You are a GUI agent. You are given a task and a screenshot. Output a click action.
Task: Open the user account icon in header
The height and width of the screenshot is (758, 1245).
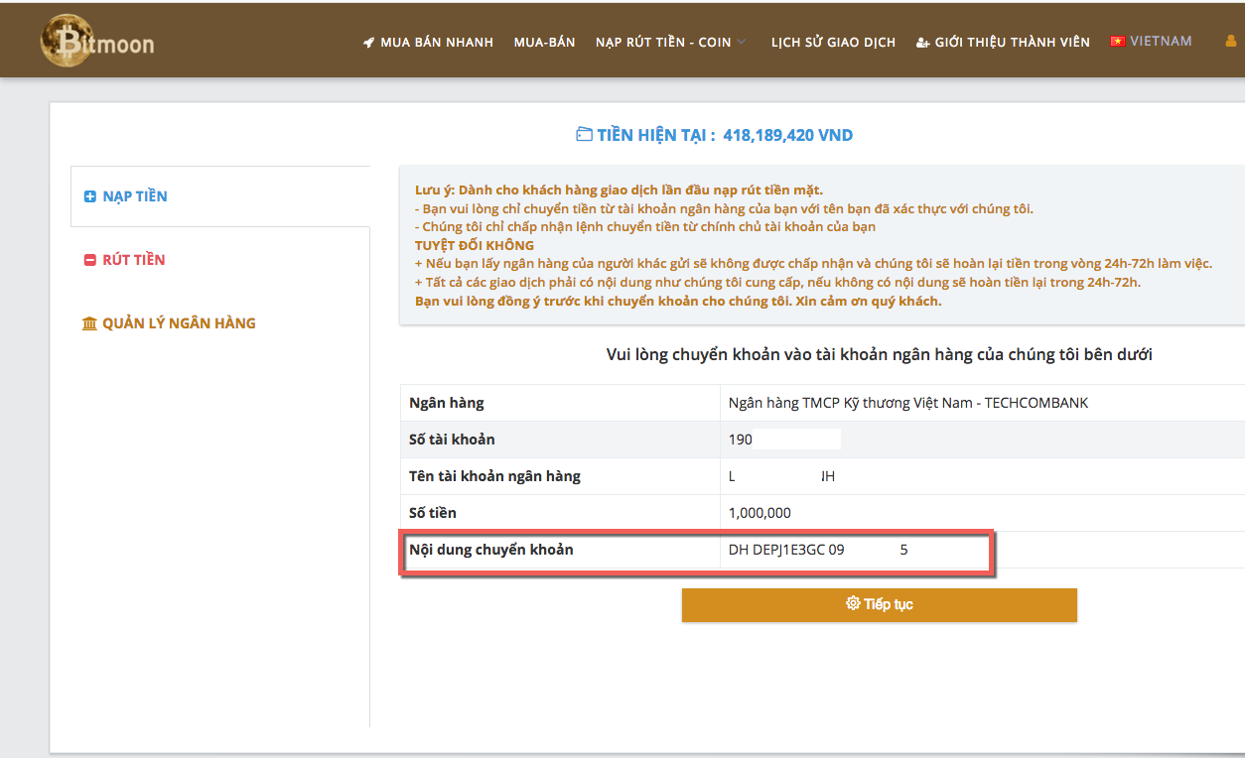click(x=1231, y=42)
